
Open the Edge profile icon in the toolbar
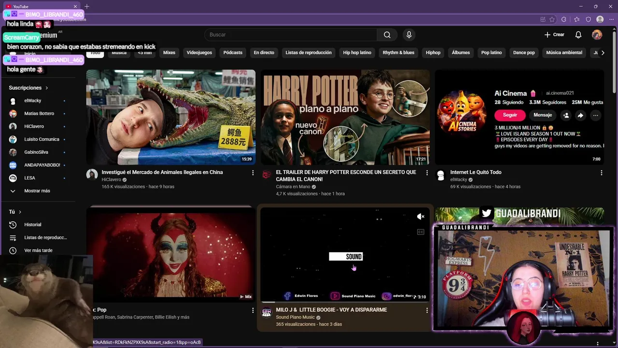click(600, 19)
